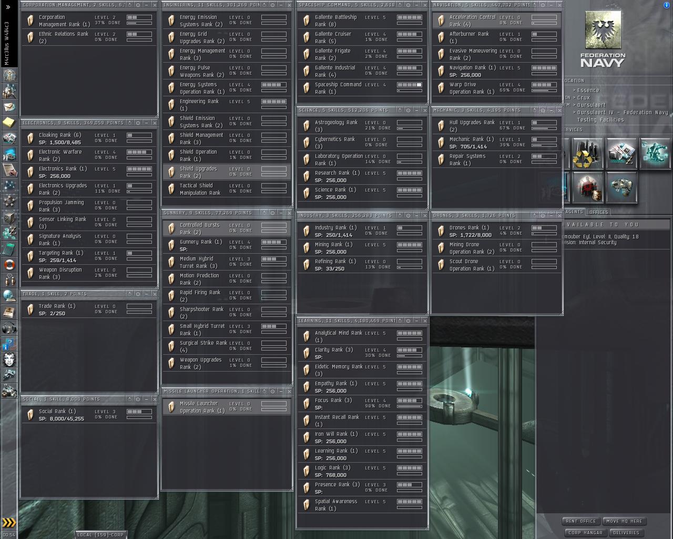Image resolution: width=673 pixels, height=539 pixels.
Task: Open the recycling Reprocessing Plant station service
Action: point(587,154)
